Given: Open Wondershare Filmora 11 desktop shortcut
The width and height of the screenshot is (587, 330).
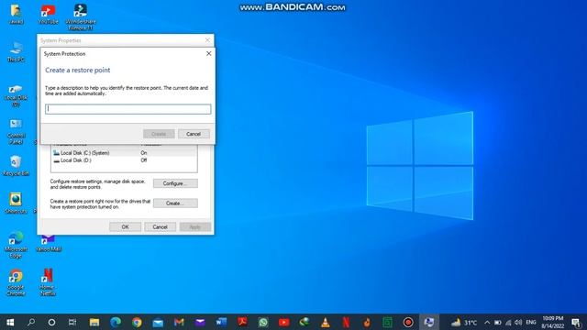Looking at the screenshot, I should [x=81, y=16].
